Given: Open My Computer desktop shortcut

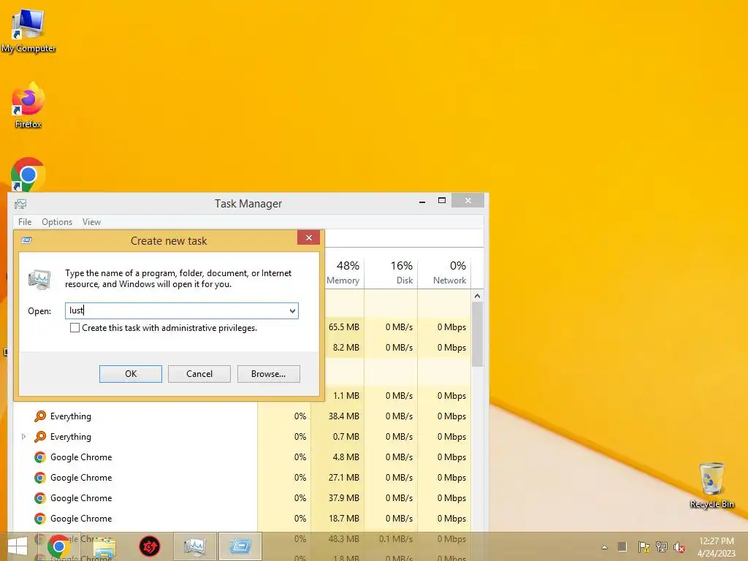Looking at the screenshot, I should point(28,29).
